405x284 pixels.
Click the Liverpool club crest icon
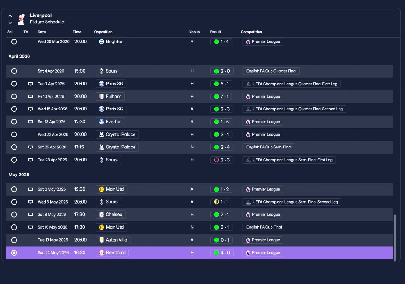[21, 19]
